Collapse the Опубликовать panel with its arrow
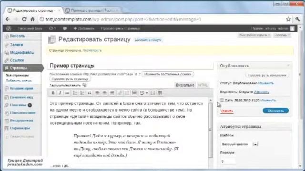The width and height of the screenshot is (305, 171). click(x=288, y=66)
